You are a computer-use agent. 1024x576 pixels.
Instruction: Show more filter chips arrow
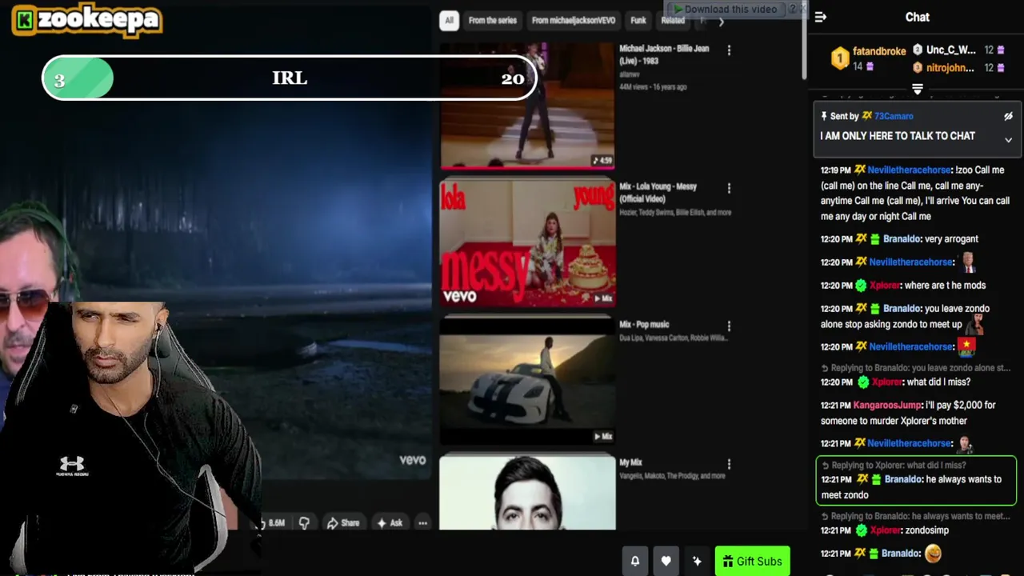(721, 22)
